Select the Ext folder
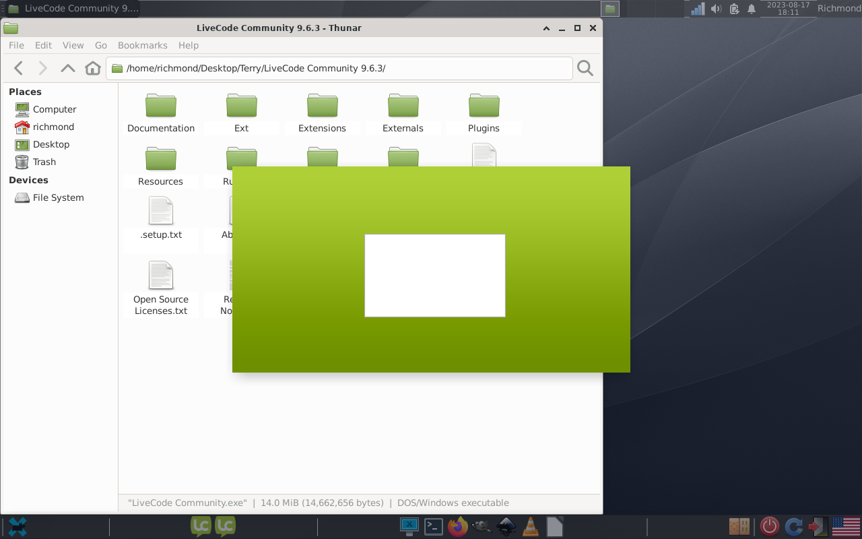862x539 pixels. point(242,114)
